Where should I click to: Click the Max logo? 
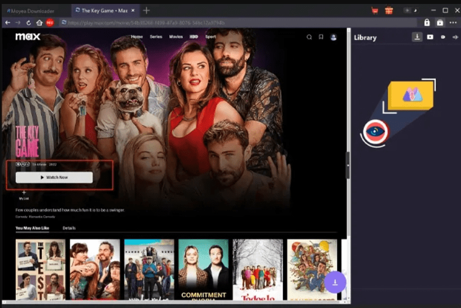click(x=28, y=37)
